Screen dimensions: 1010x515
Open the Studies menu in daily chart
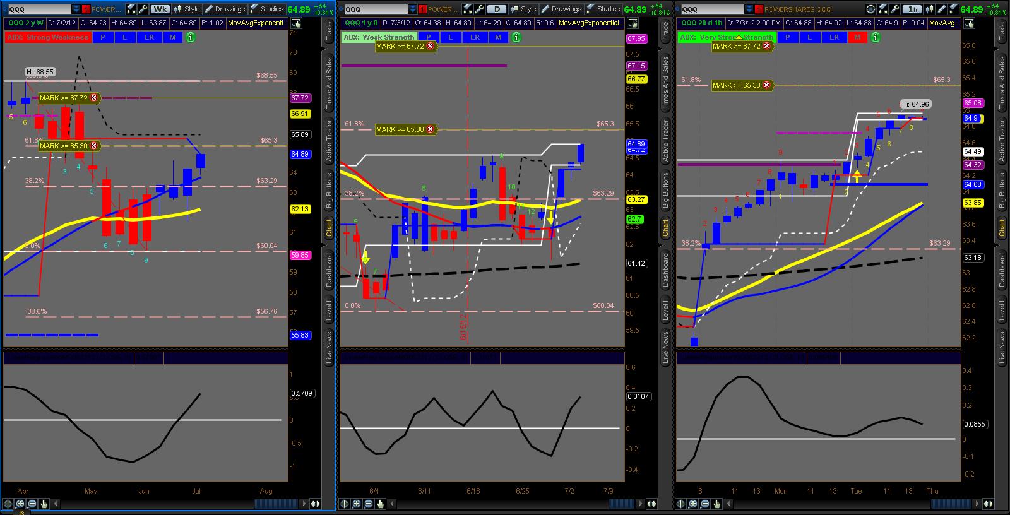coord(604,9)
